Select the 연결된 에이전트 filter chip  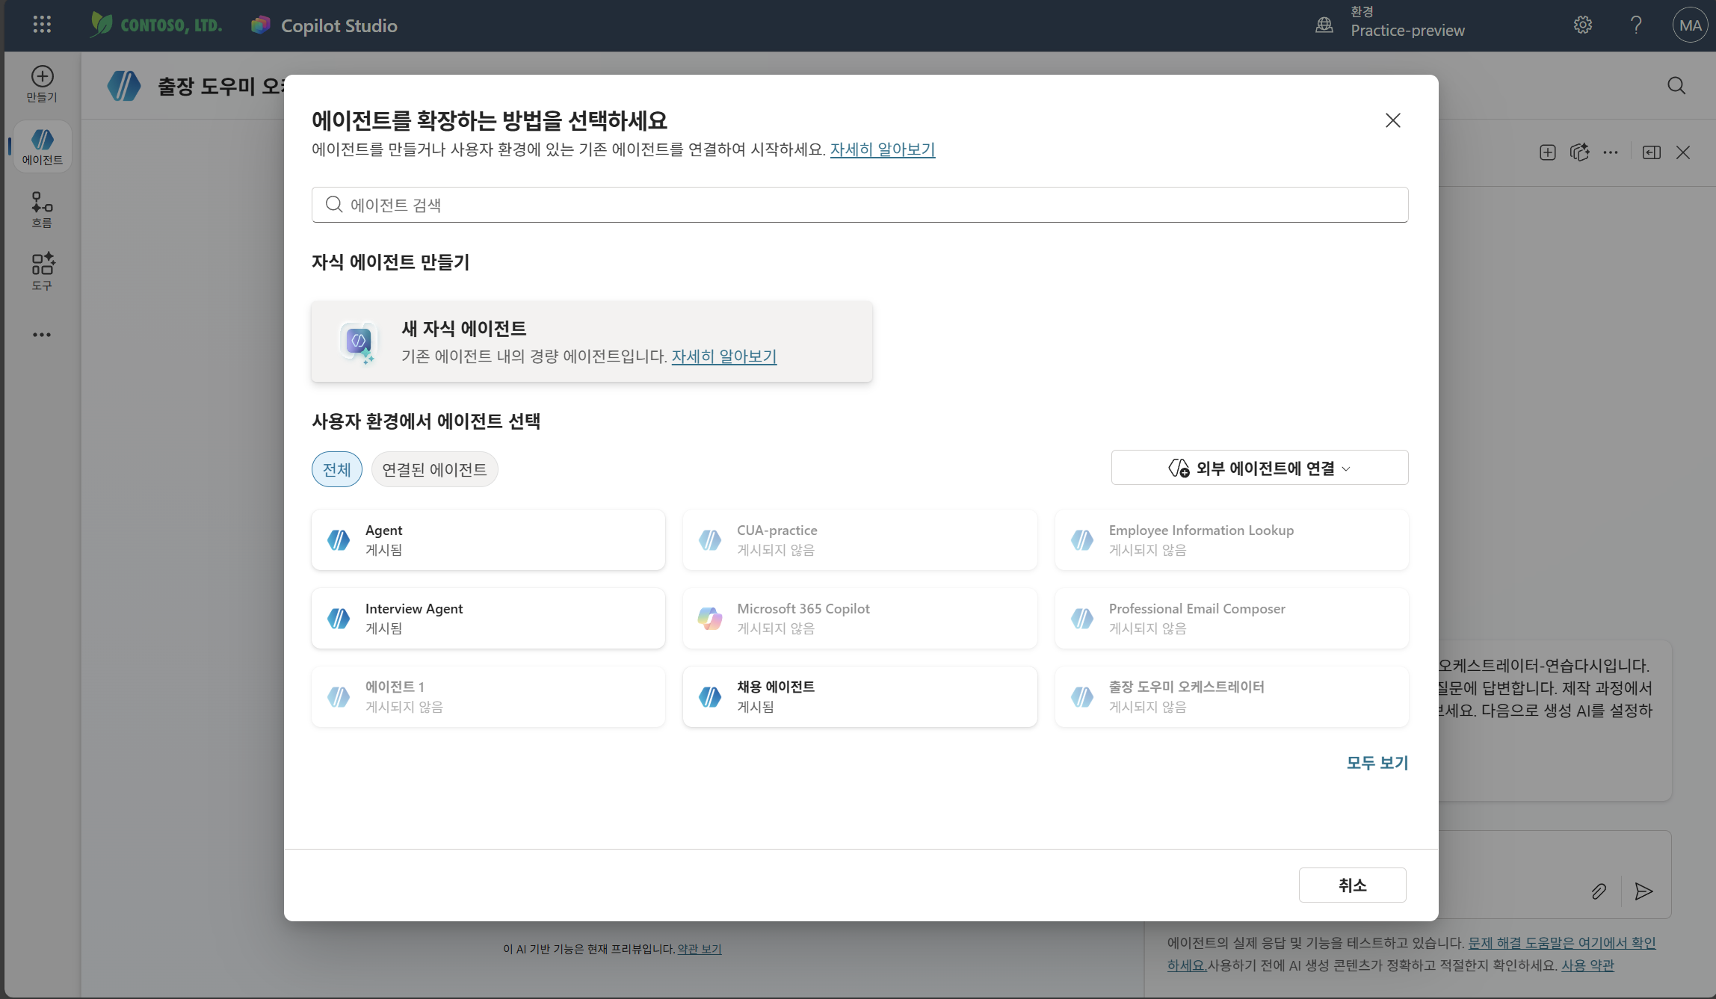[434, 469]
